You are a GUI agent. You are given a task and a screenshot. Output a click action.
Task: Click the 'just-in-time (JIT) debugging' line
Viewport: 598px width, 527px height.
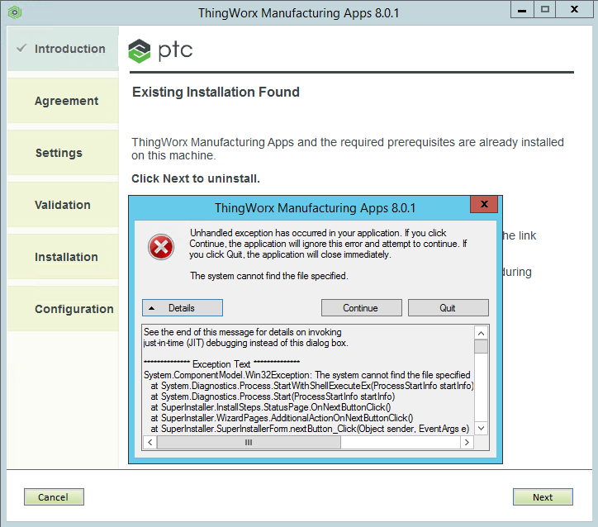pos(245,343)
